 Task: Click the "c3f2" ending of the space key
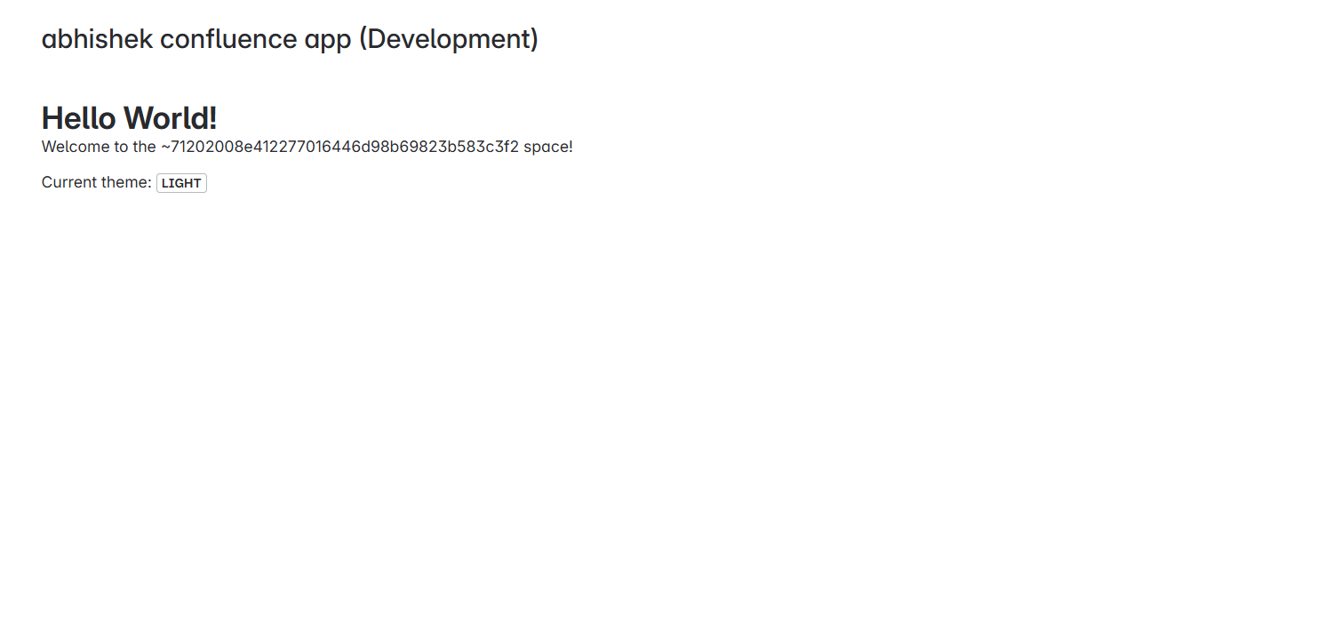pos(504,147)
